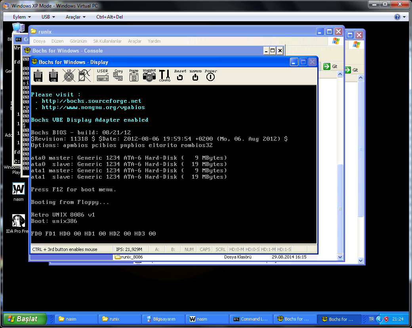Click the Paste icon in Bochs toolbar
Image resolution: width=412 pixels, height=328 pixels.
[x=134, y=75]
